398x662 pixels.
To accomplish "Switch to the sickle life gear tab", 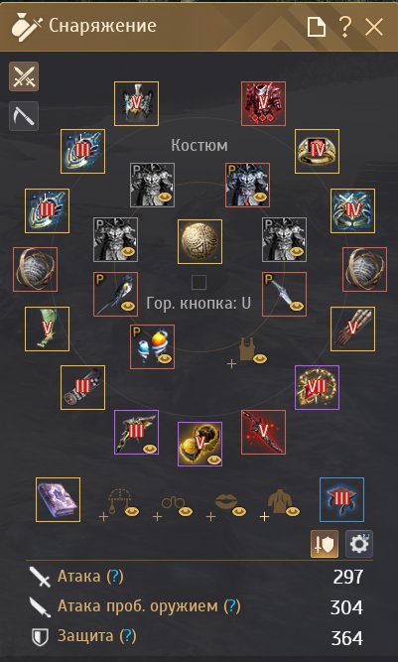I will pos(24,116).
